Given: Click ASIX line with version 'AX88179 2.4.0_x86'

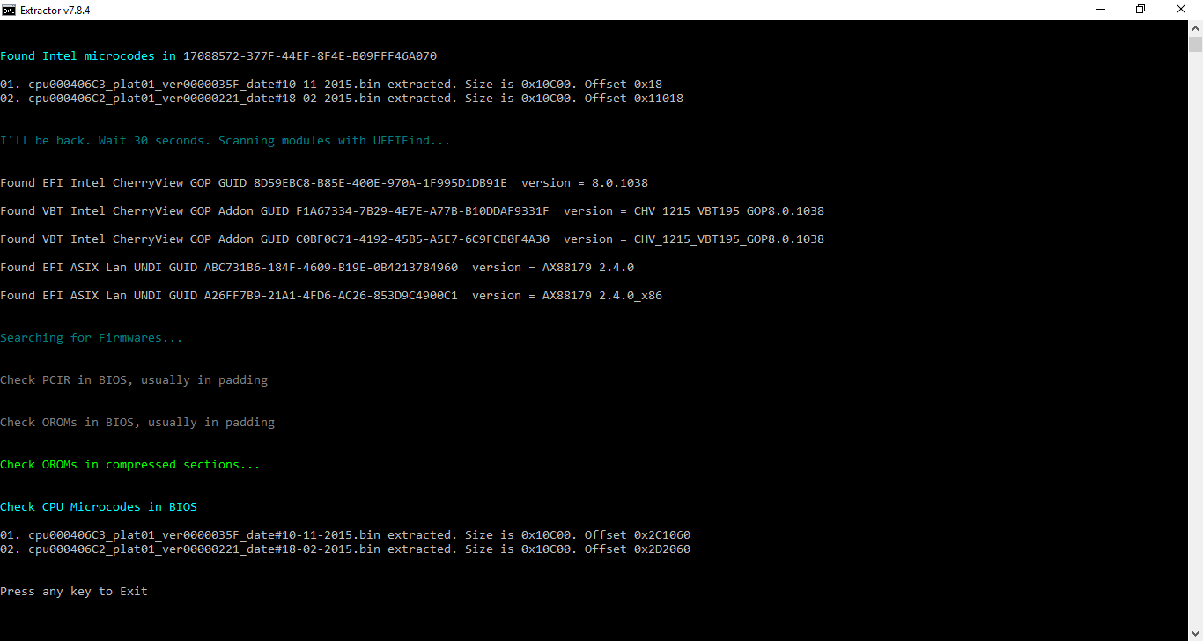Looking at the screenshot, I should [x=331, y=296].
